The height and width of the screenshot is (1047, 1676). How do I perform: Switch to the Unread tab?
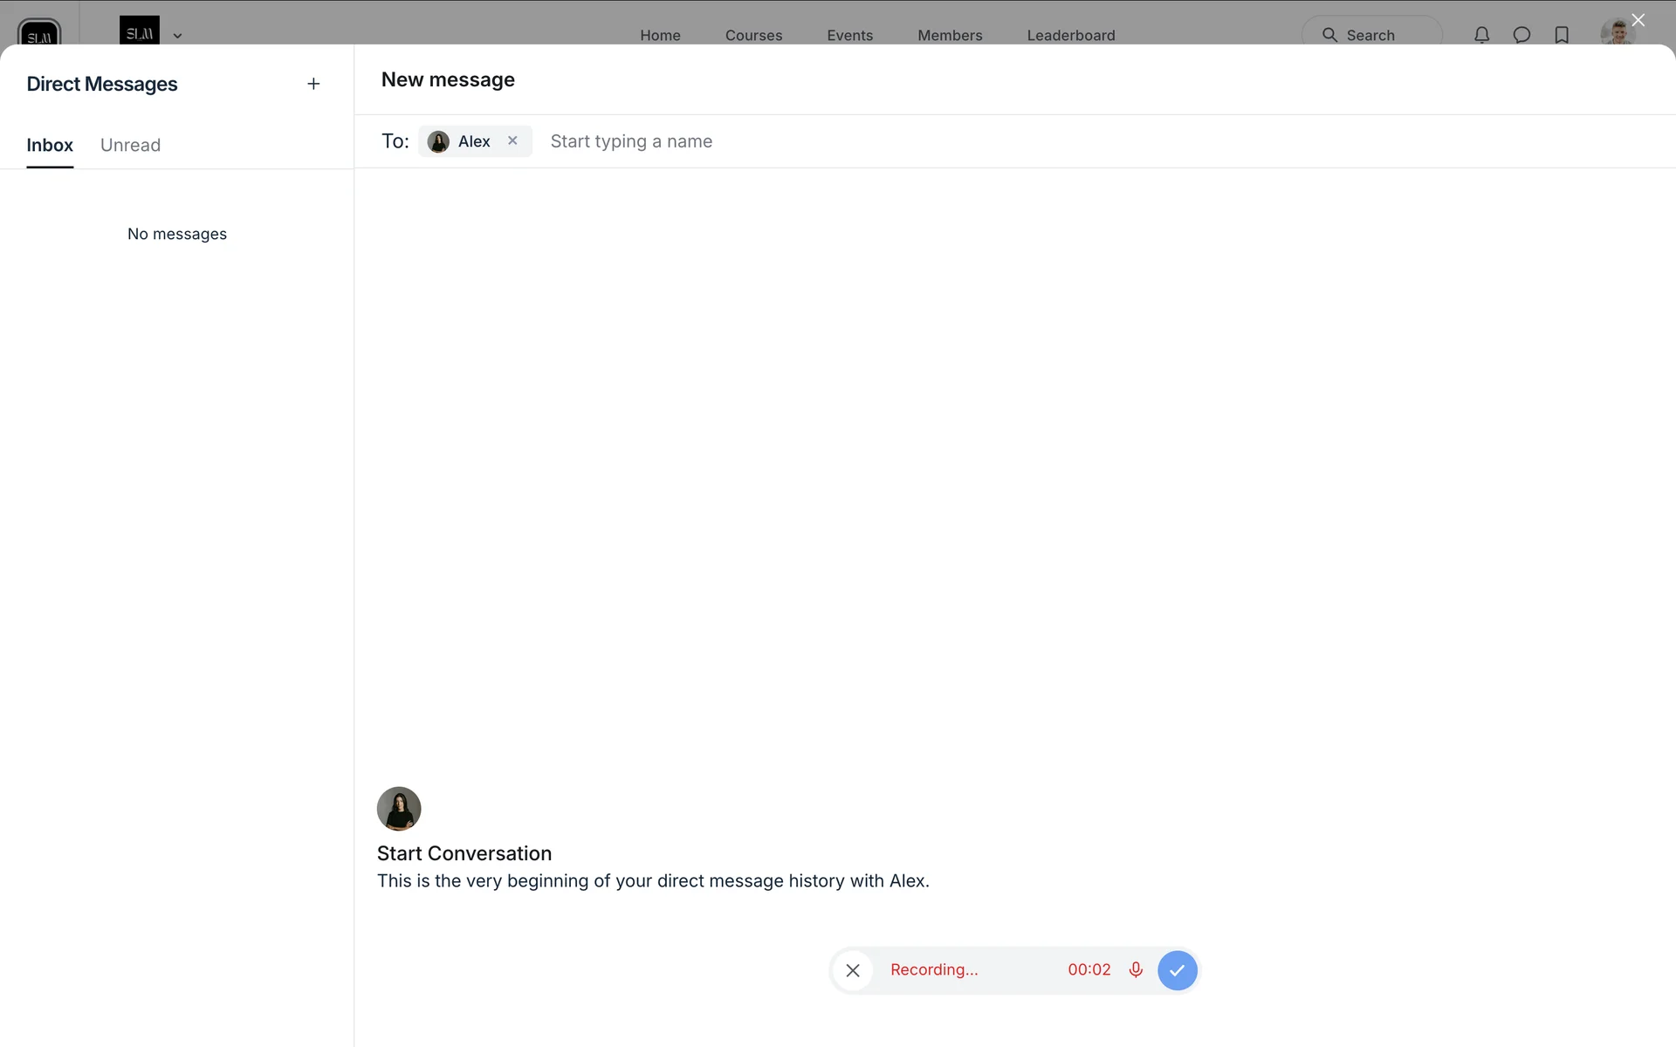pyautogui.click(x=130, y=145)
